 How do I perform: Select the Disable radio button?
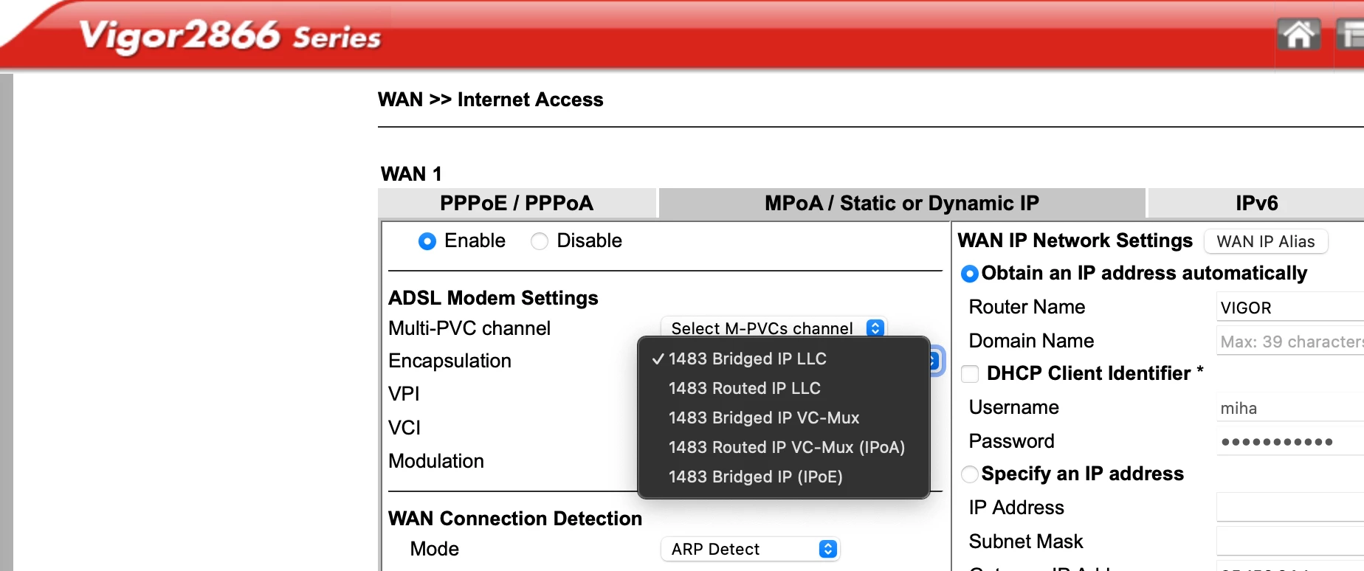540,241
